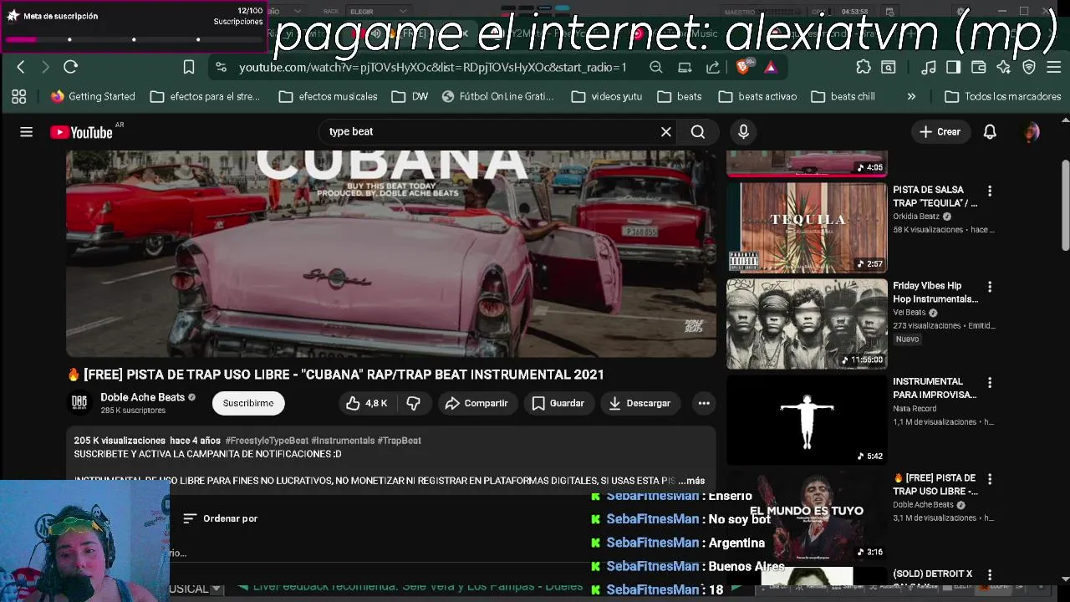The height and width of the screenshot is (602, 1070).
Task: Open the browser extensions puzzle icon
Action: point(864,67)
